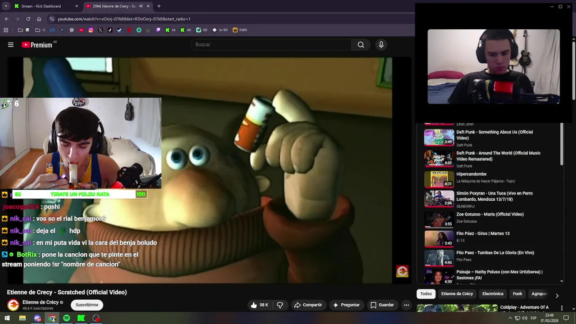The height and width of the screenshot is (324, 576).
Task: Mute the YouTube tab via speaker icon
Action: [141, 6]
